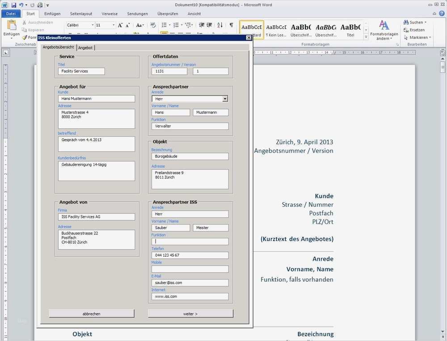Open the Datei menu
Image resolution: width=447 pixels, height=341 pixels.
11,14
